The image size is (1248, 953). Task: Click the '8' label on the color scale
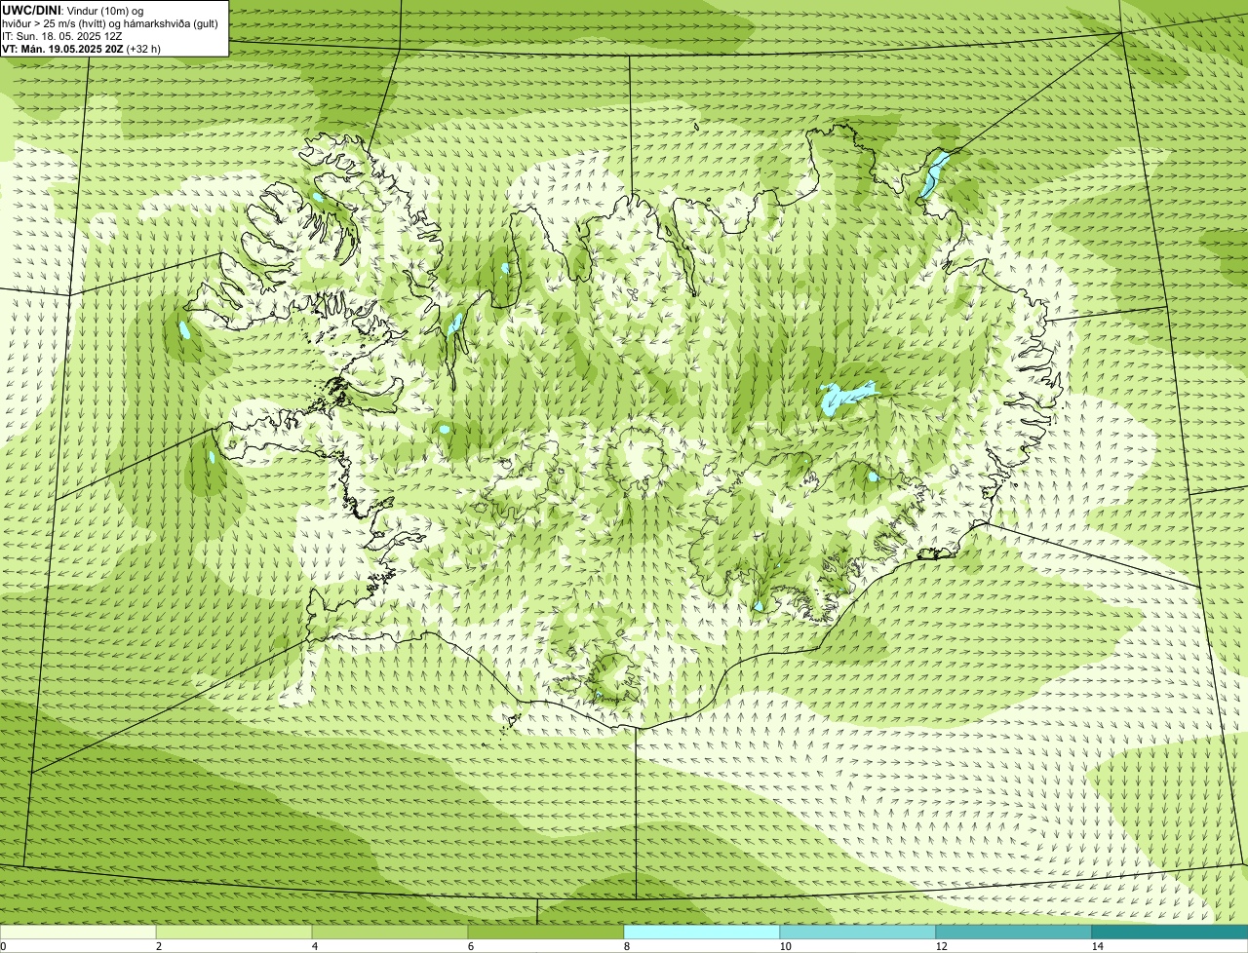[626, 946]
